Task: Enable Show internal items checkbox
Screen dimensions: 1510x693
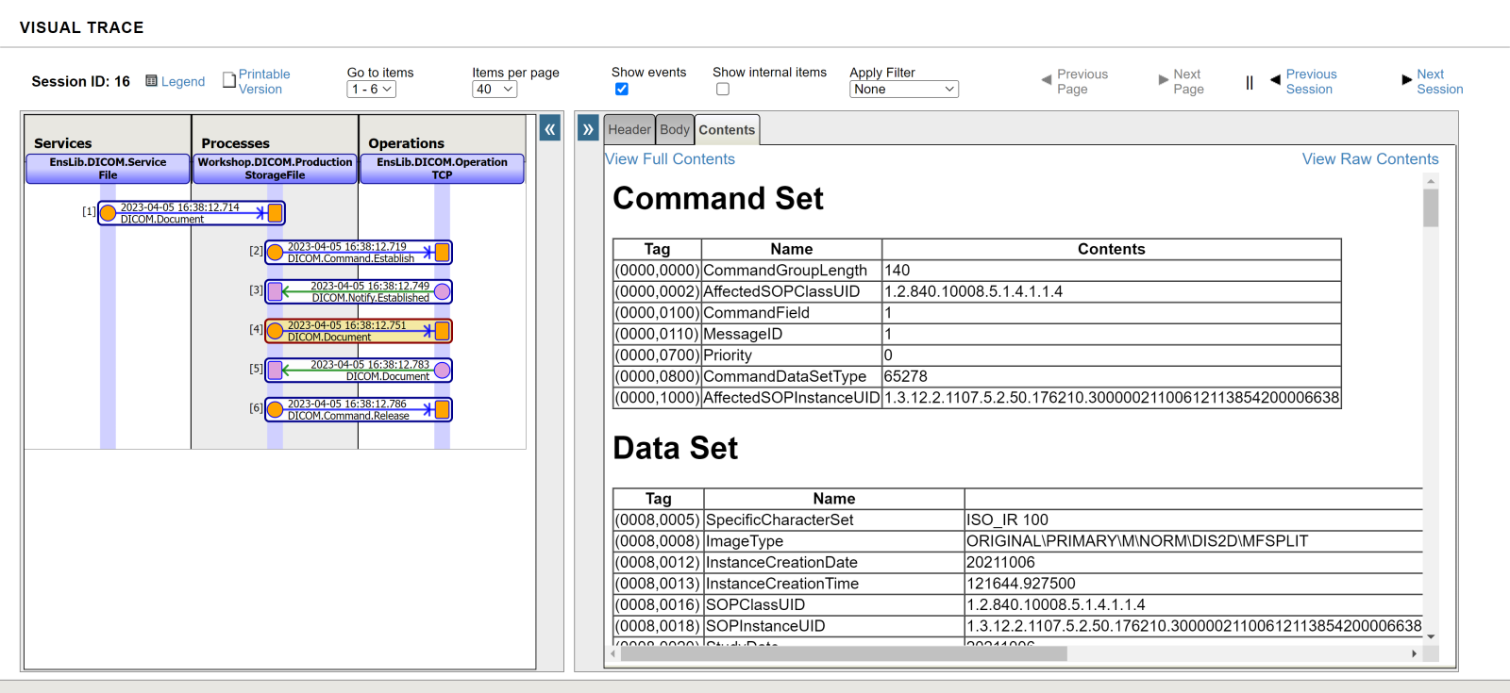Action: 723,90
